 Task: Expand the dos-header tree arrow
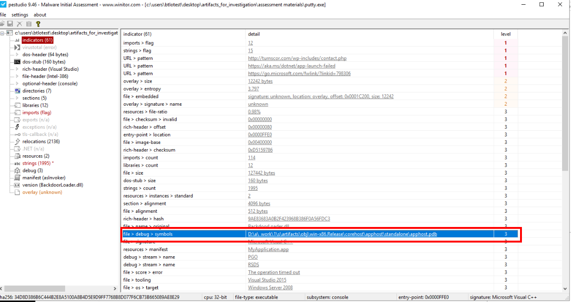pyautogui.click(x=17, y=55)
